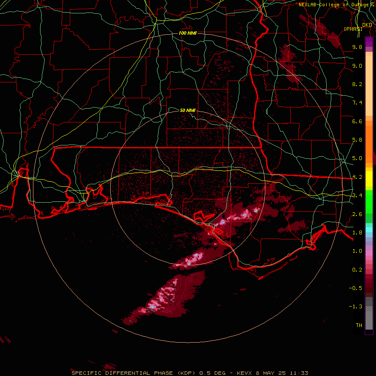
Task: Select the "DKD" product code label
Action: [x=367, y=25]
